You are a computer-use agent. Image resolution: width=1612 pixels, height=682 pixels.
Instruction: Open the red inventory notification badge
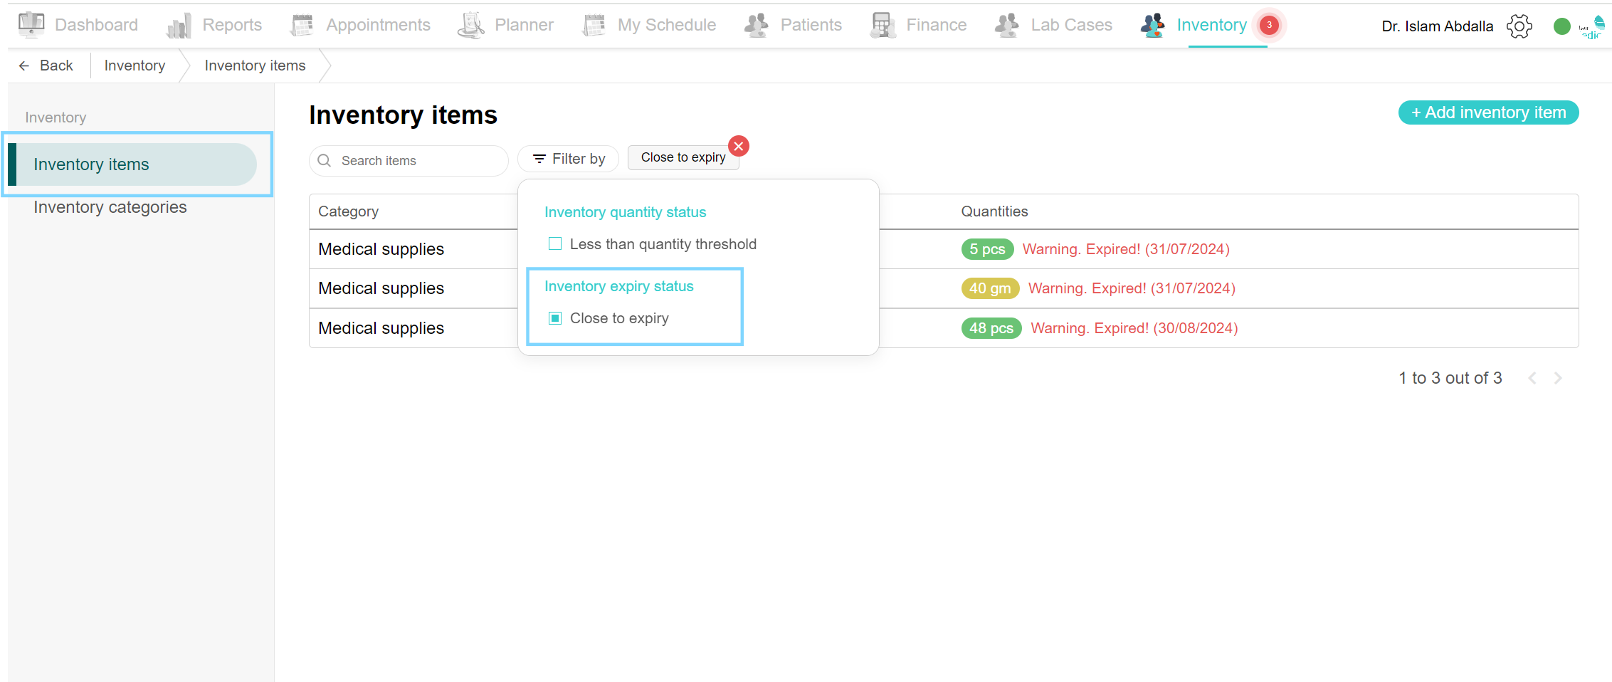(x=1269, y=25)
